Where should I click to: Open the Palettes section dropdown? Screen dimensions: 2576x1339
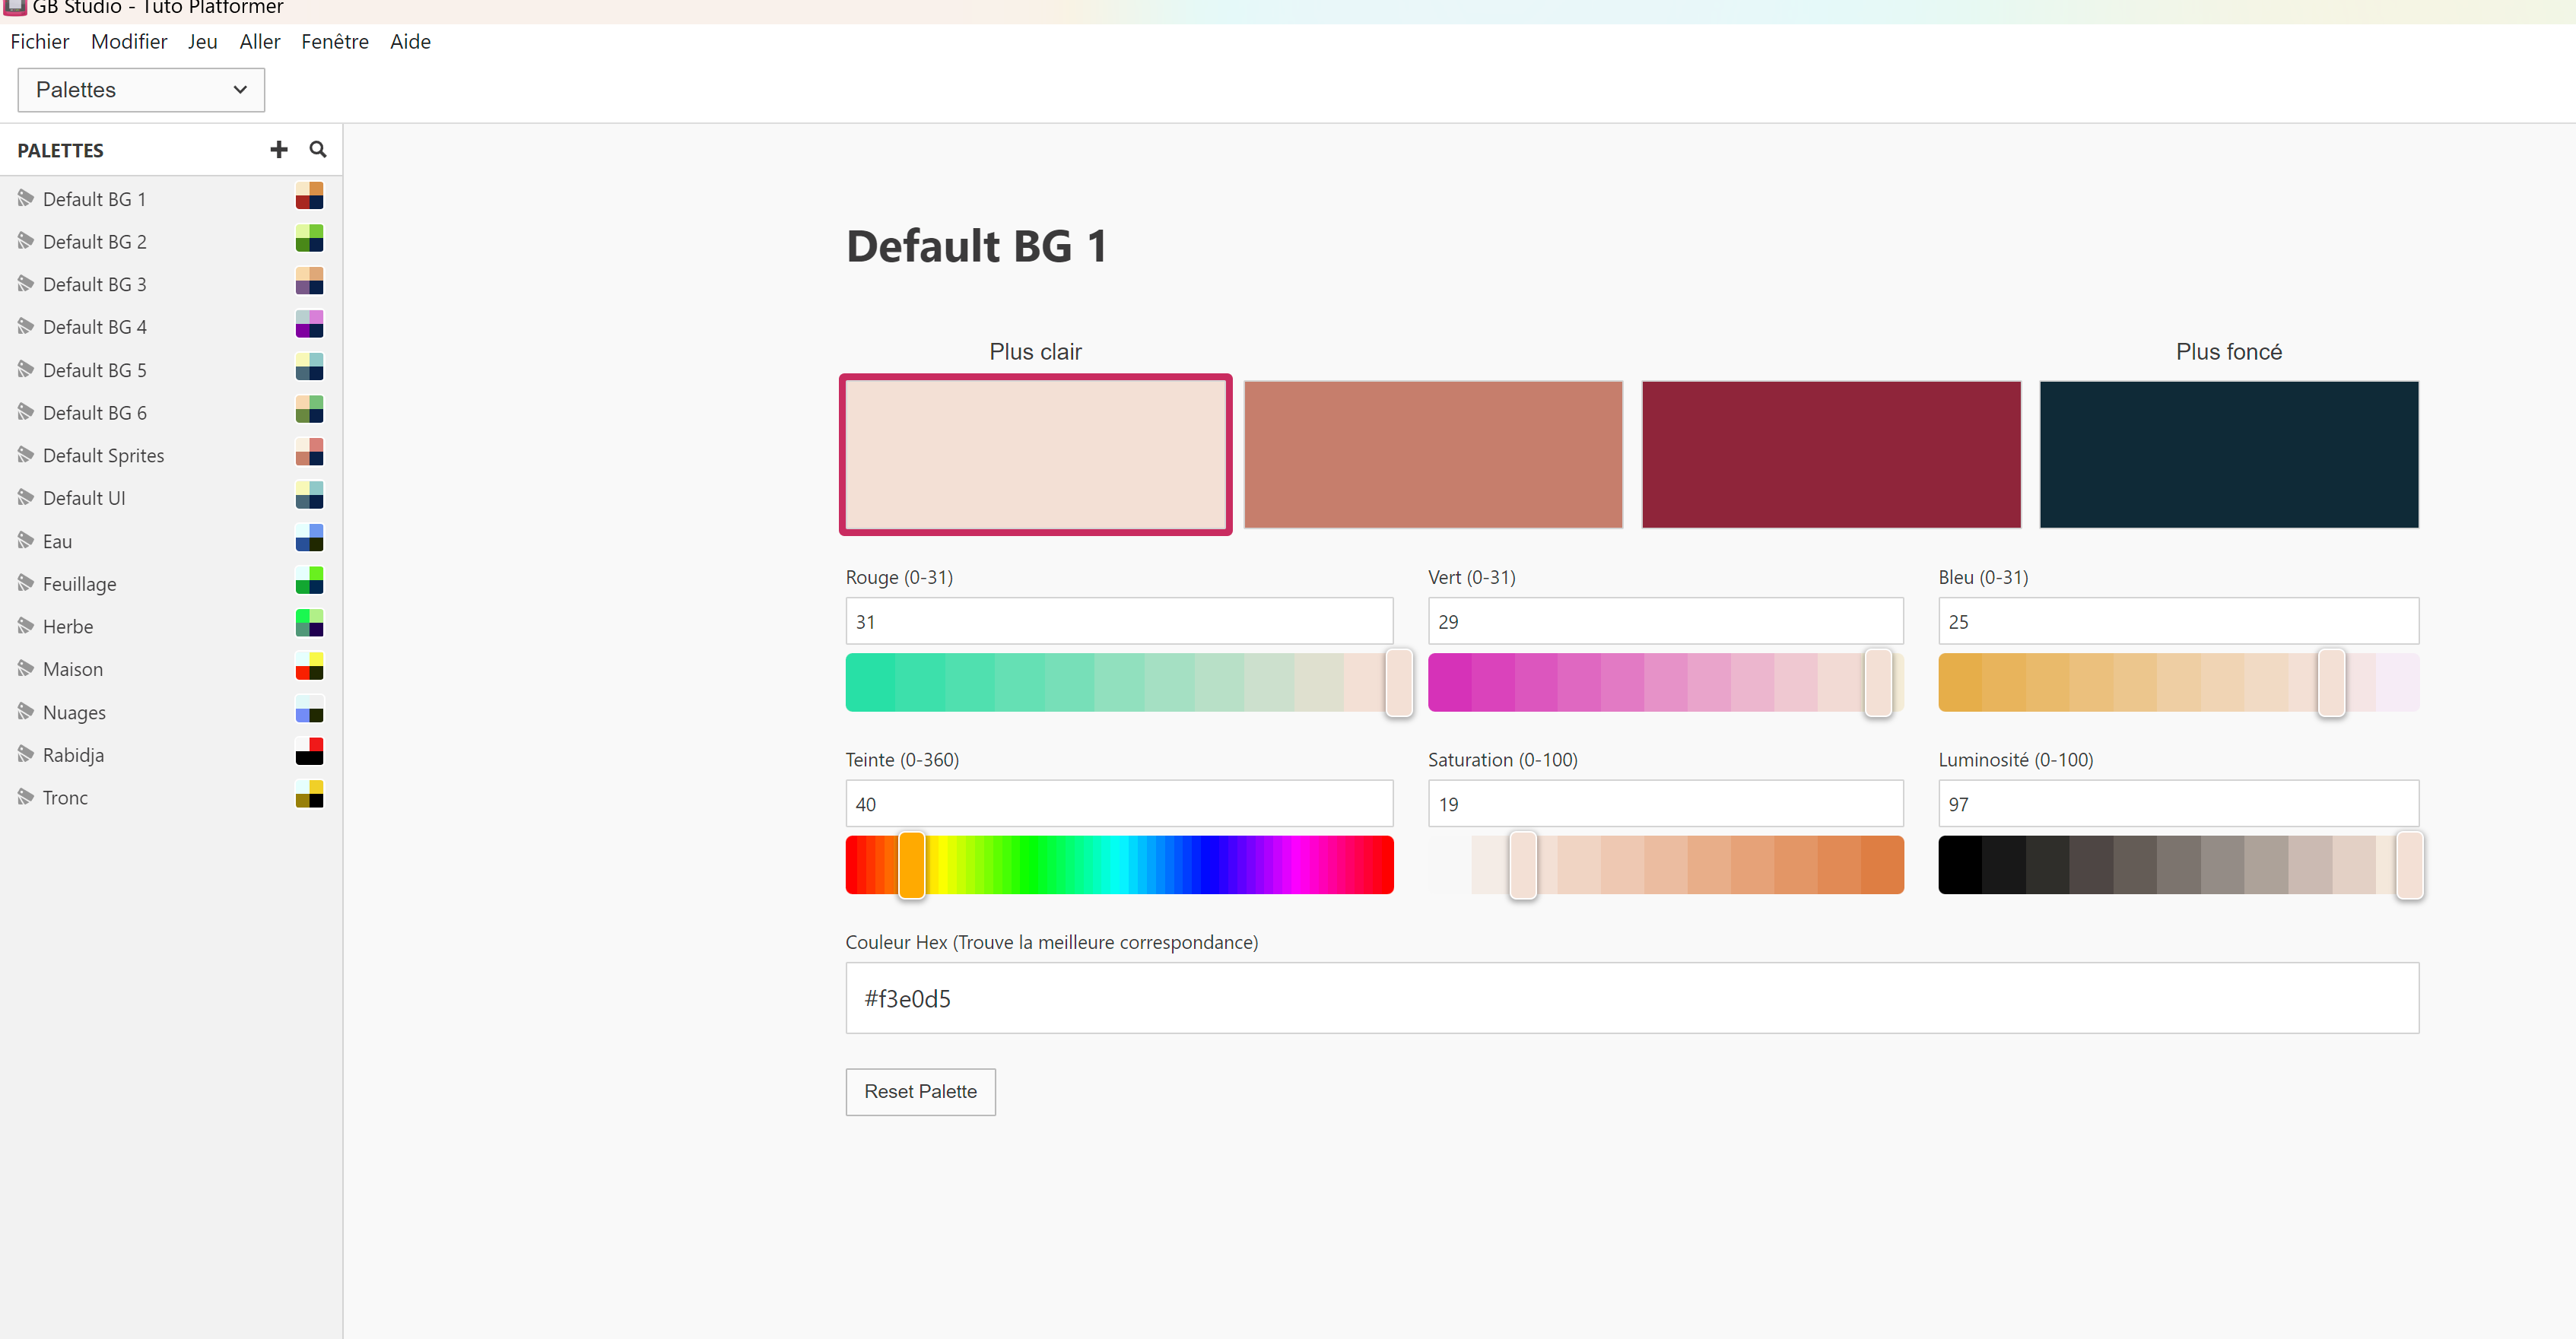pos(141,90)
